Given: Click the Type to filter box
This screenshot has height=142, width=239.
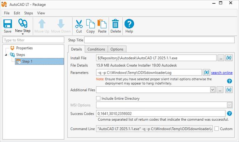Looking at the screenshot, I should pyautogui.click(x=33, y=40).
